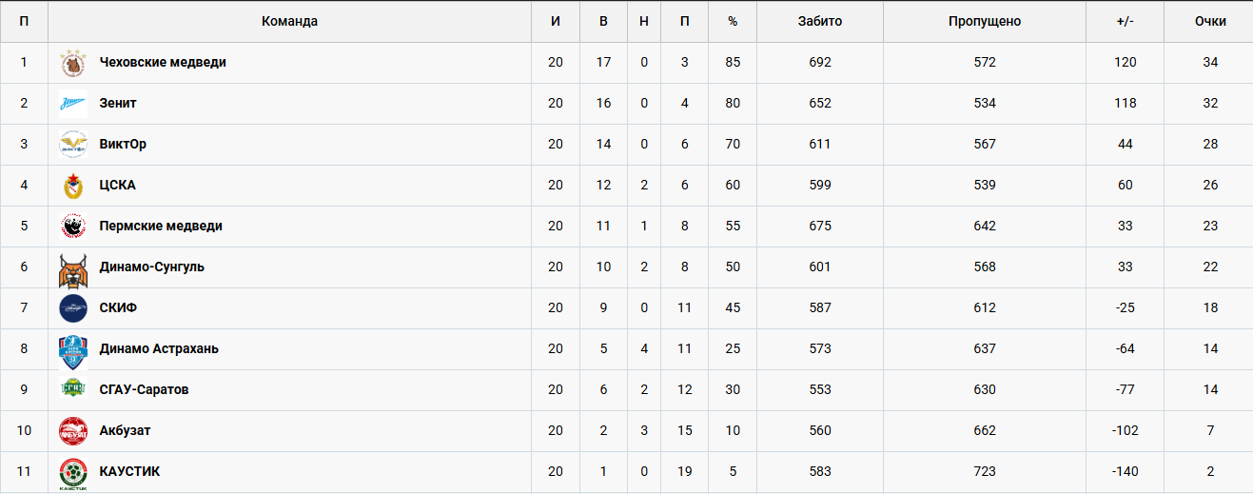The image size is (1253, 494).
Task: Click the СКИФ team logo
Action: [x=73, y=308]
